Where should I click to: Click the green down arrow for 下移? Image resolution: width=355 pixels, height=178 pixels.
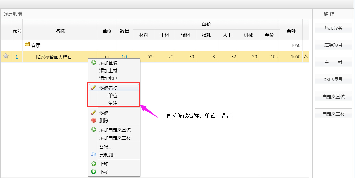point(94,171)
